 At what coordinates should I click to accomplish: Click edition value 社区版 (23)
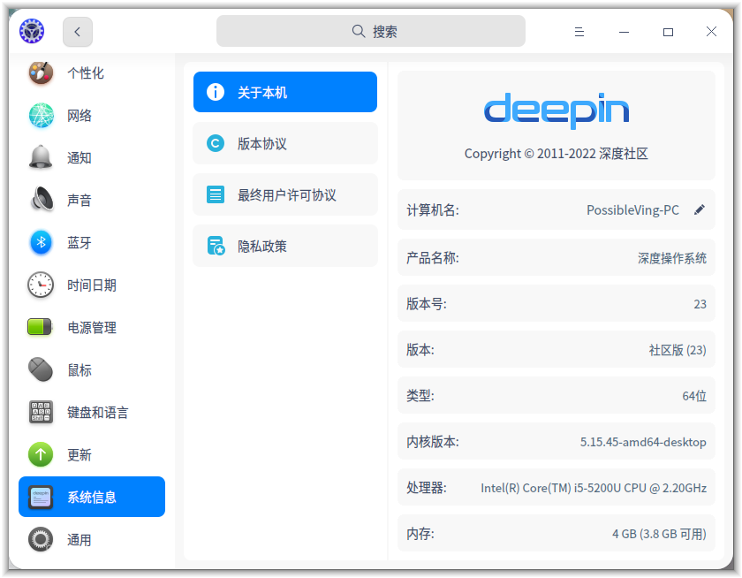pyautogui.click(x=678, y=350)
